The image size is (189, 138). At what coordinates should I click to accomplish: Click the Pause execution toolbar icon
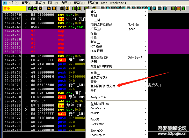54,9
